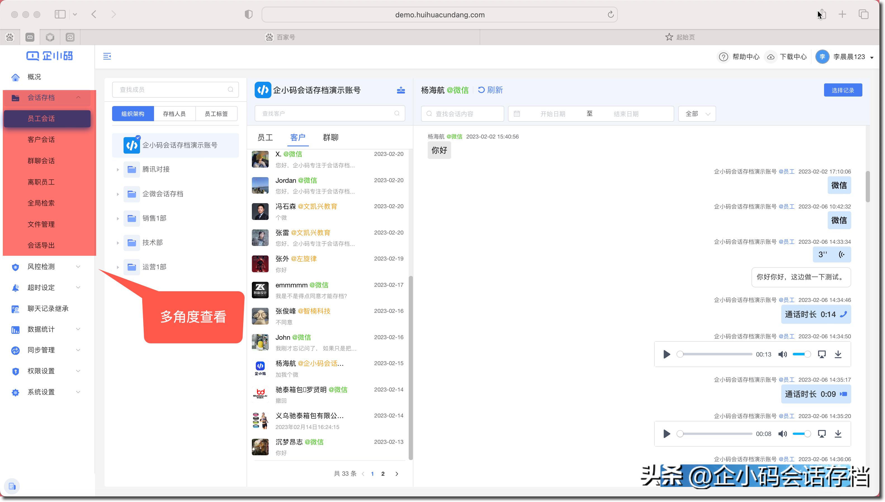Expand the 技术部 folder node

tap(117, 243)
